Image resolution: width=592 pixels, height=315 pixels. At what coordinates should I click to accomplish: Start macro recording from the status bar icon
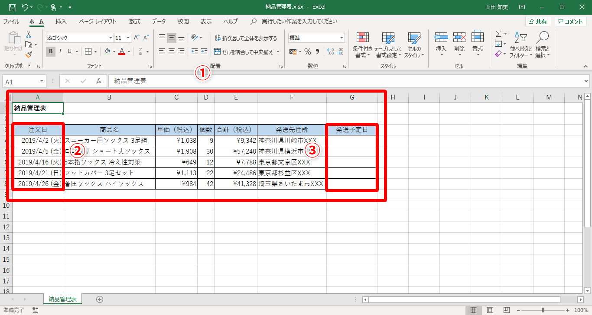tap(35, 310)
